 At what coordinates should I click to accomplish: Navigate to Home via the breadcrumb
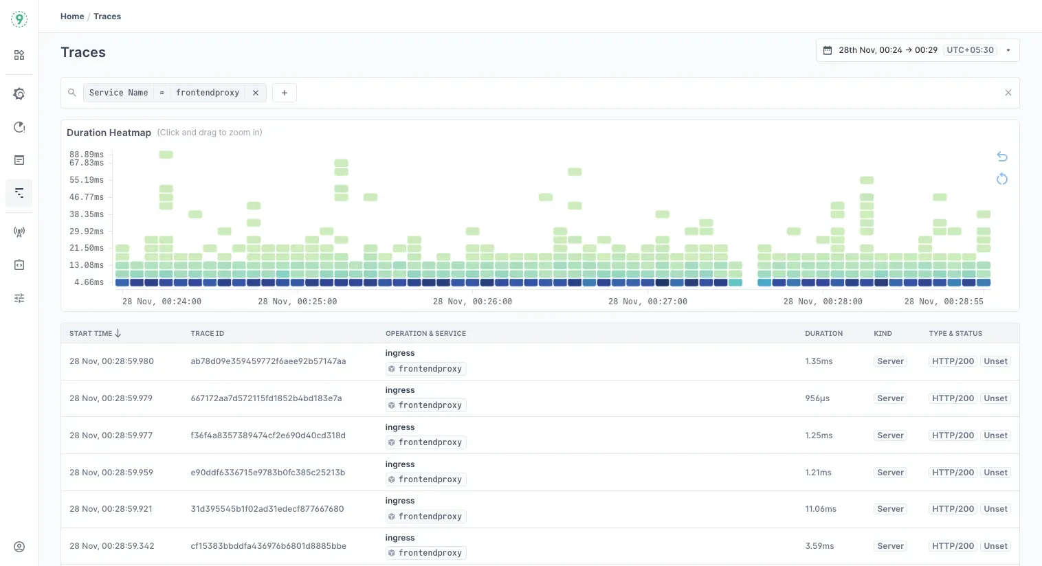coord(71,16)
